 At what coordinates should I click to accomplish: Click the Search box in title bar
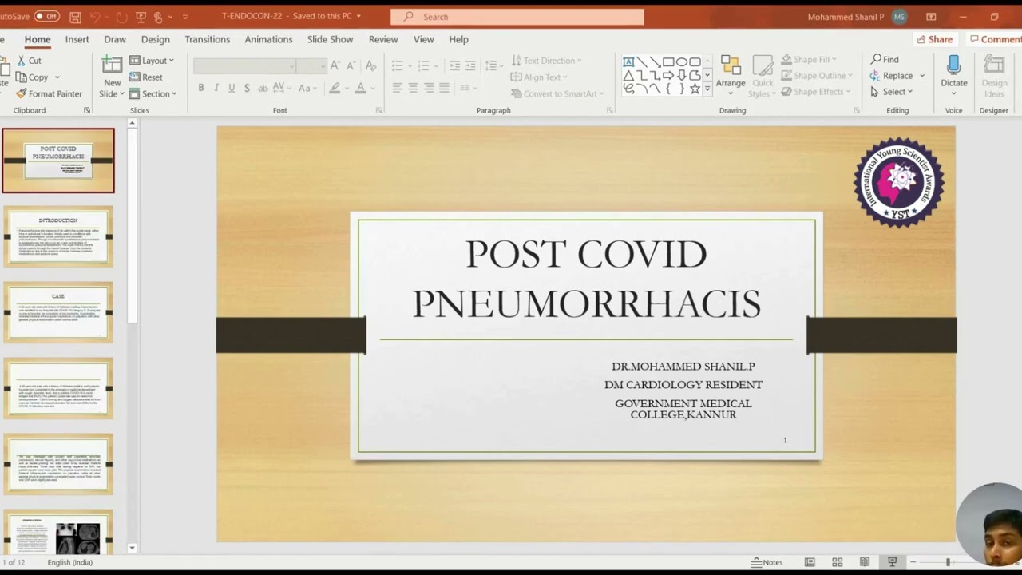coord(517,17)
